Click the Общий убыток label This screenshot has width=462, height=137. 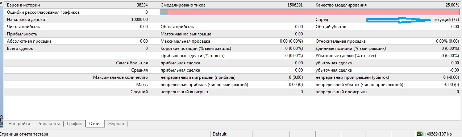pyautogui.click(x=331, y=27)
